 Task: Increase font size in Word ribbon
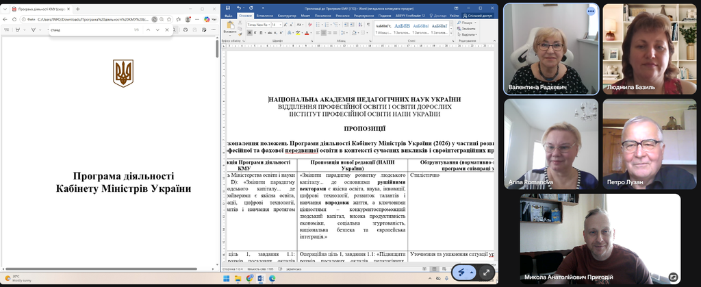coord(285,25)
